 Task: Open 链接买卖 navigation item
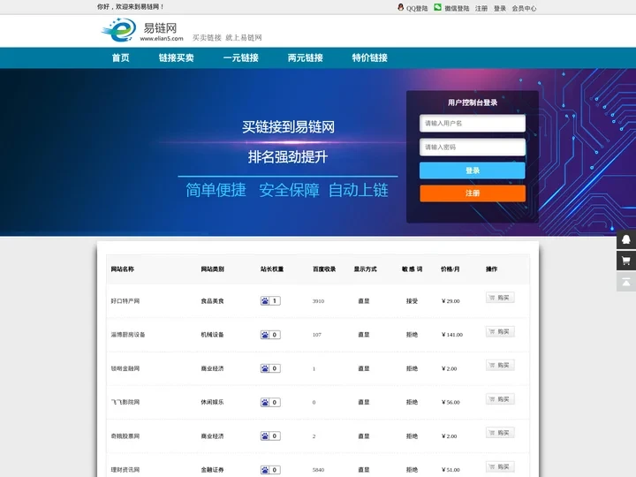[x=176, y=57]
